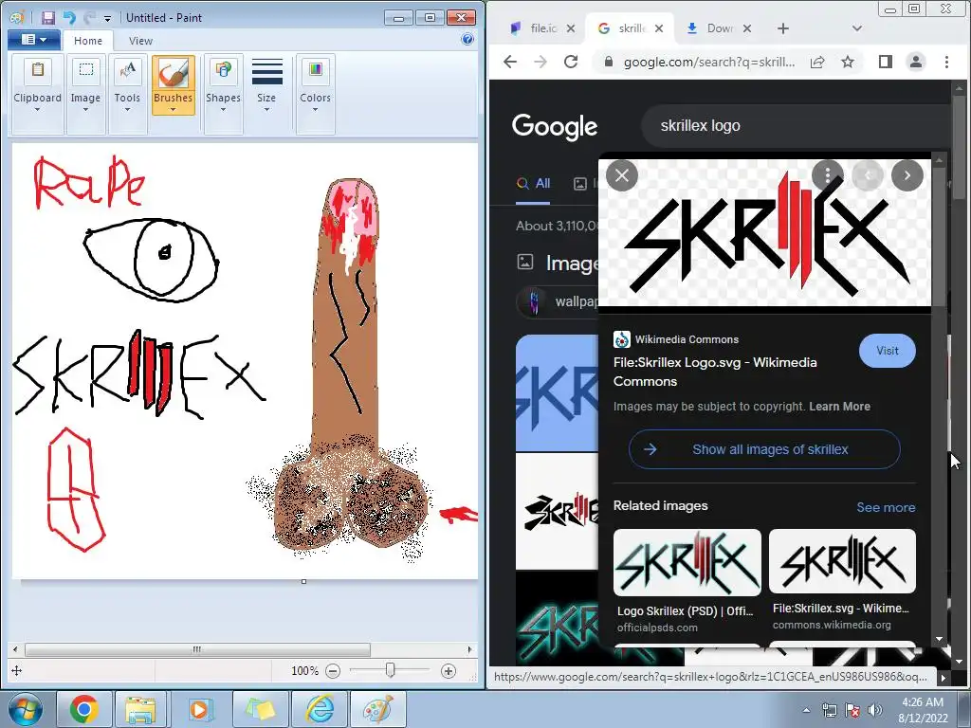Image resolution: width=971 pixels, height=728 pixels.
Task: Click the Tools group icon
Action: (x=128, y=69)
